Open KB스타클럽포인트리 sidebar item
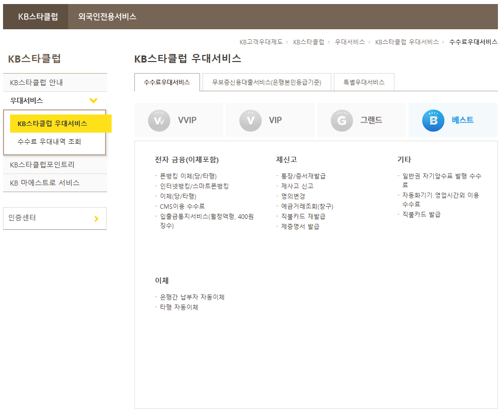 tap(55, 165)
